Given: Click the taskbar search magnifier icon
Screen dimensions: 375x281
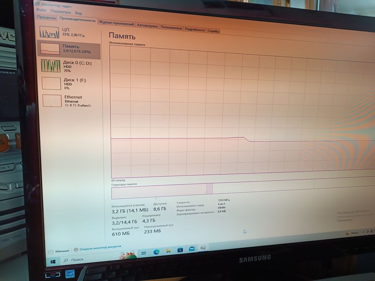Looking at the screenshot, I should pos(66,261).
